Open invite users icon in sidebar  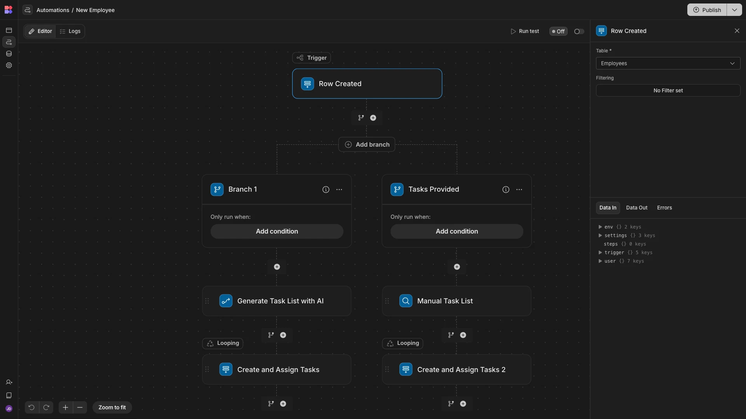(9, 382)
